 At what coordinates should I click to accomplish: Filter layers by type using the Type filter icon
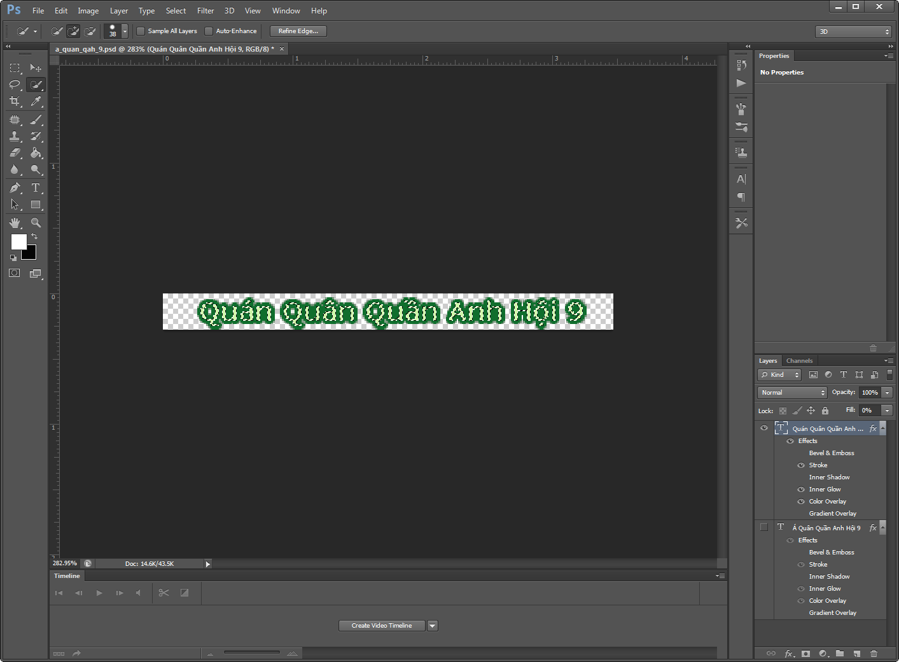[x=844, y=374]
